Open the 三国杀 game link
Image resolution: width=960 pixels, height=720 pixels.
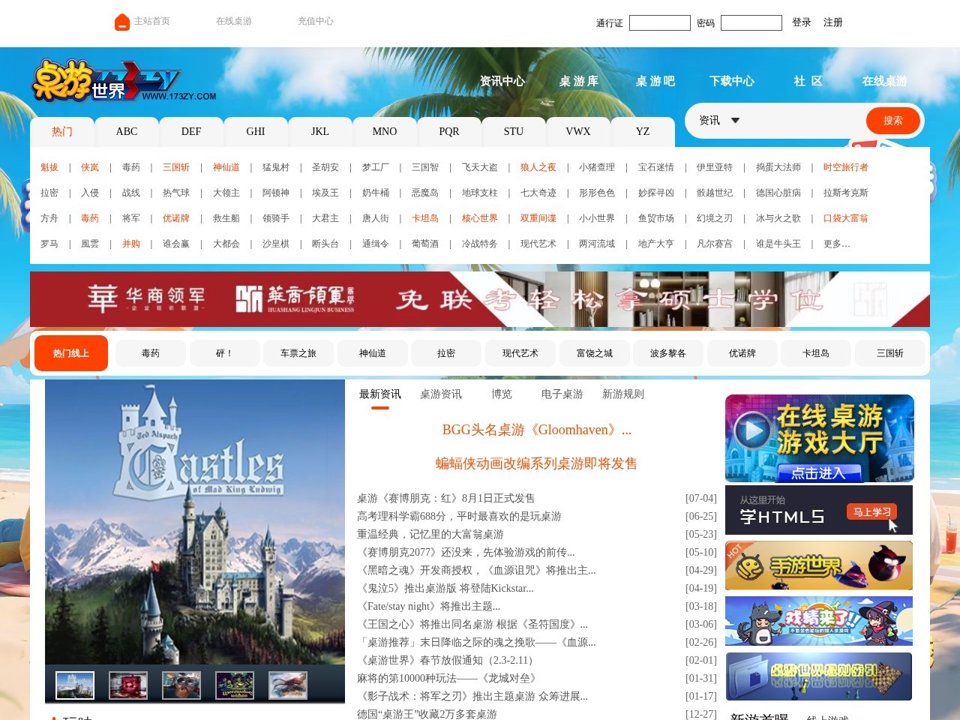(x=176, y=167)
